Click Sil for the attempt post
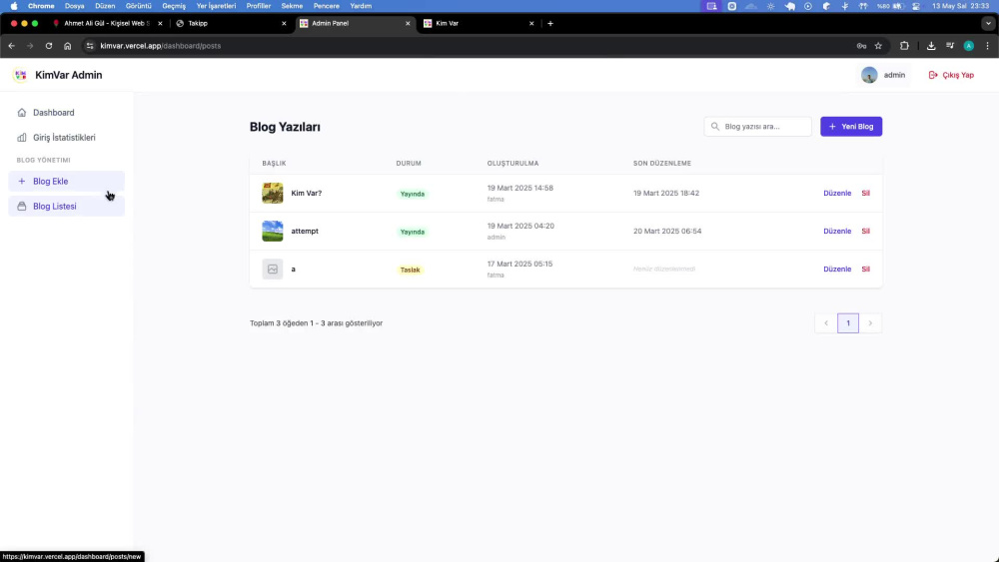The image size is (999, 562). (x=866, y=231)
